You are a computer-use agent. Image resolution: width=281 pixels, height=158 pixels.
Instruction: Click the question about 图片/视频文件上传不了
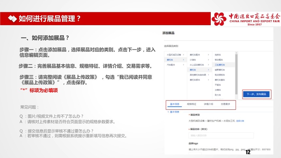[x=51, y=116]
